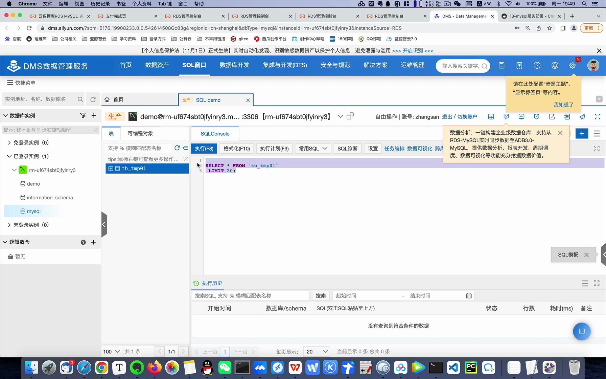This screenshot has width=606, height=379.
Task: Dismiss the tooltip with 我知道了
Action: 563,105
